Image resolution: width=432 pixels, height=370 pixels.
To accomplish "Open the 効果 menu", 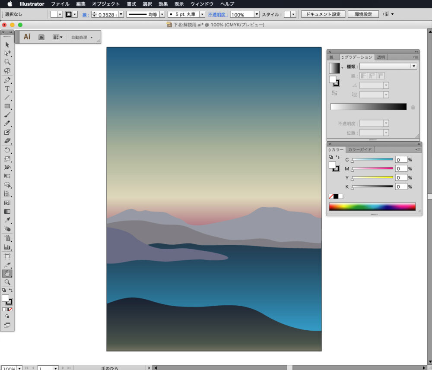I will 163,4.
